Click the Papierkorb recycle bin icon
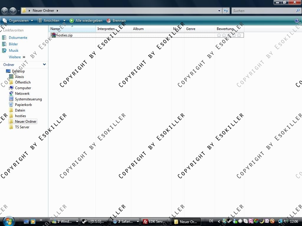302x226 pixels. [x=11, y=105]
